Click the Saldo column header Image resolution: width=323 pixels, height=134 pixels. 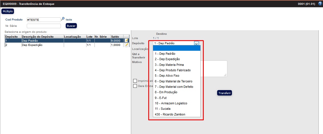pos(117,37)
